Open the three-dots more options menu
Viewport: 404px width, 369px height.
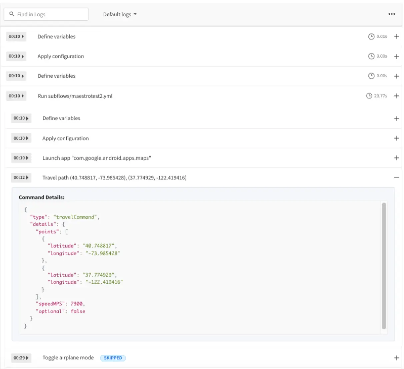[392, 14]
